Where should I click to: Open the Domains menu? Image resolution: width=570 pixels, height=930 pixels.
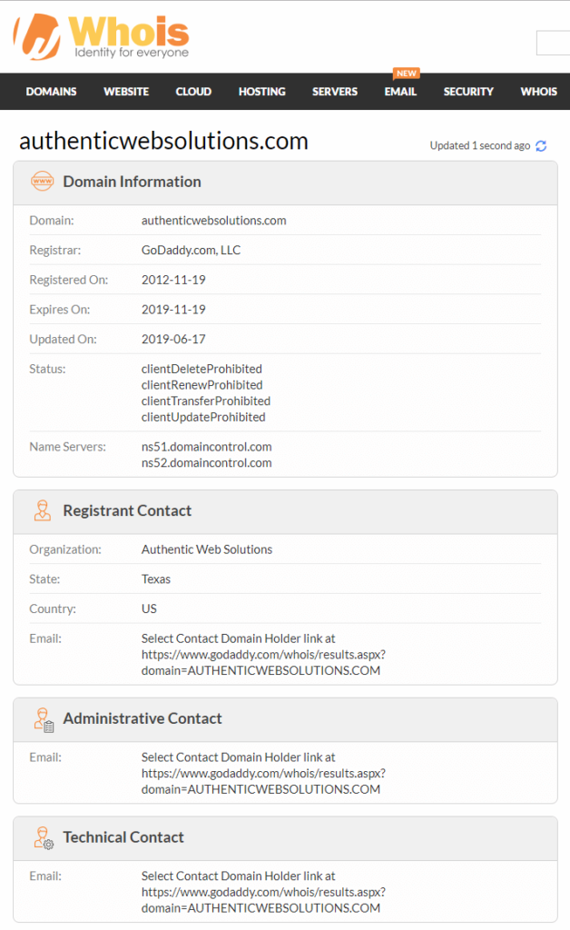[x=51, y=92]
